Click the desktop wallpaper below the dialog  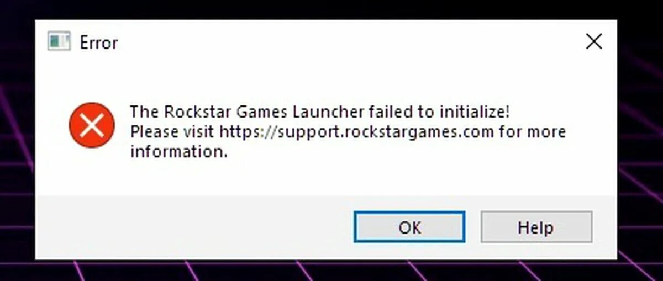click(x=331, y=271)
